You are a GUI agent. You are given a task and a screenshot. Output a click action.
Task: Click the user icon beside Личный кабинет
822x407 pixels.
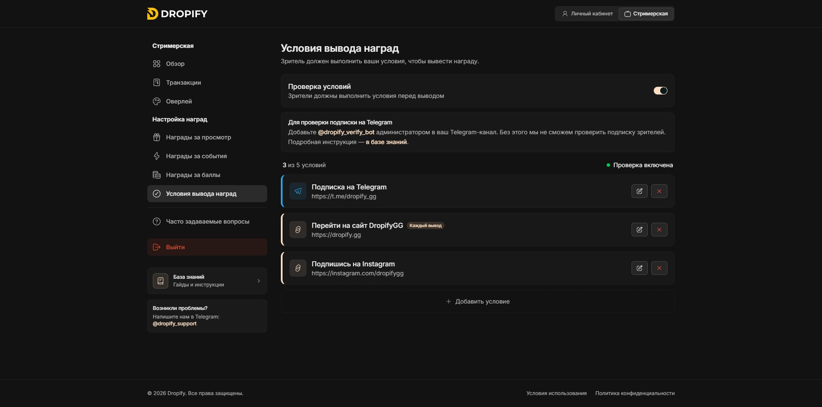coord(565,14)
